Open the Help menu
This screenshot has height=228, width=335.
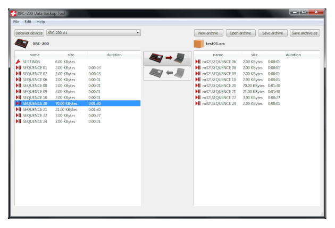(x=41, y=22)
